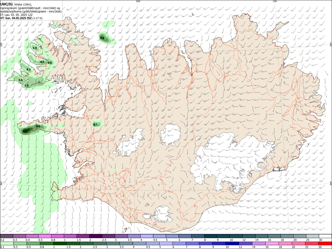The width and height of the screenshot is (332, 249).
Task: Click the '15W' longitude label
Action: click(x=275, y=1)
